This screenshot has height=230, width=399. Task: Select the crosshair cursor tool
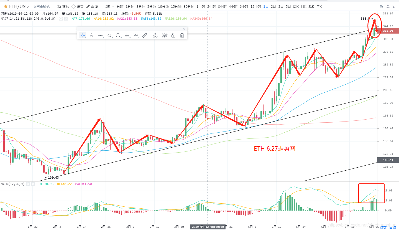click(83, 35)
